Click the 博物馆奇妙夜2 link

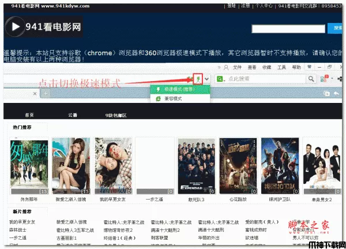(x=118, y=230)
